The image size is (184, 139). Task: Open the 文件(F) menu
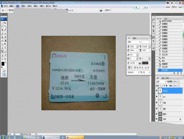(6, 6)
